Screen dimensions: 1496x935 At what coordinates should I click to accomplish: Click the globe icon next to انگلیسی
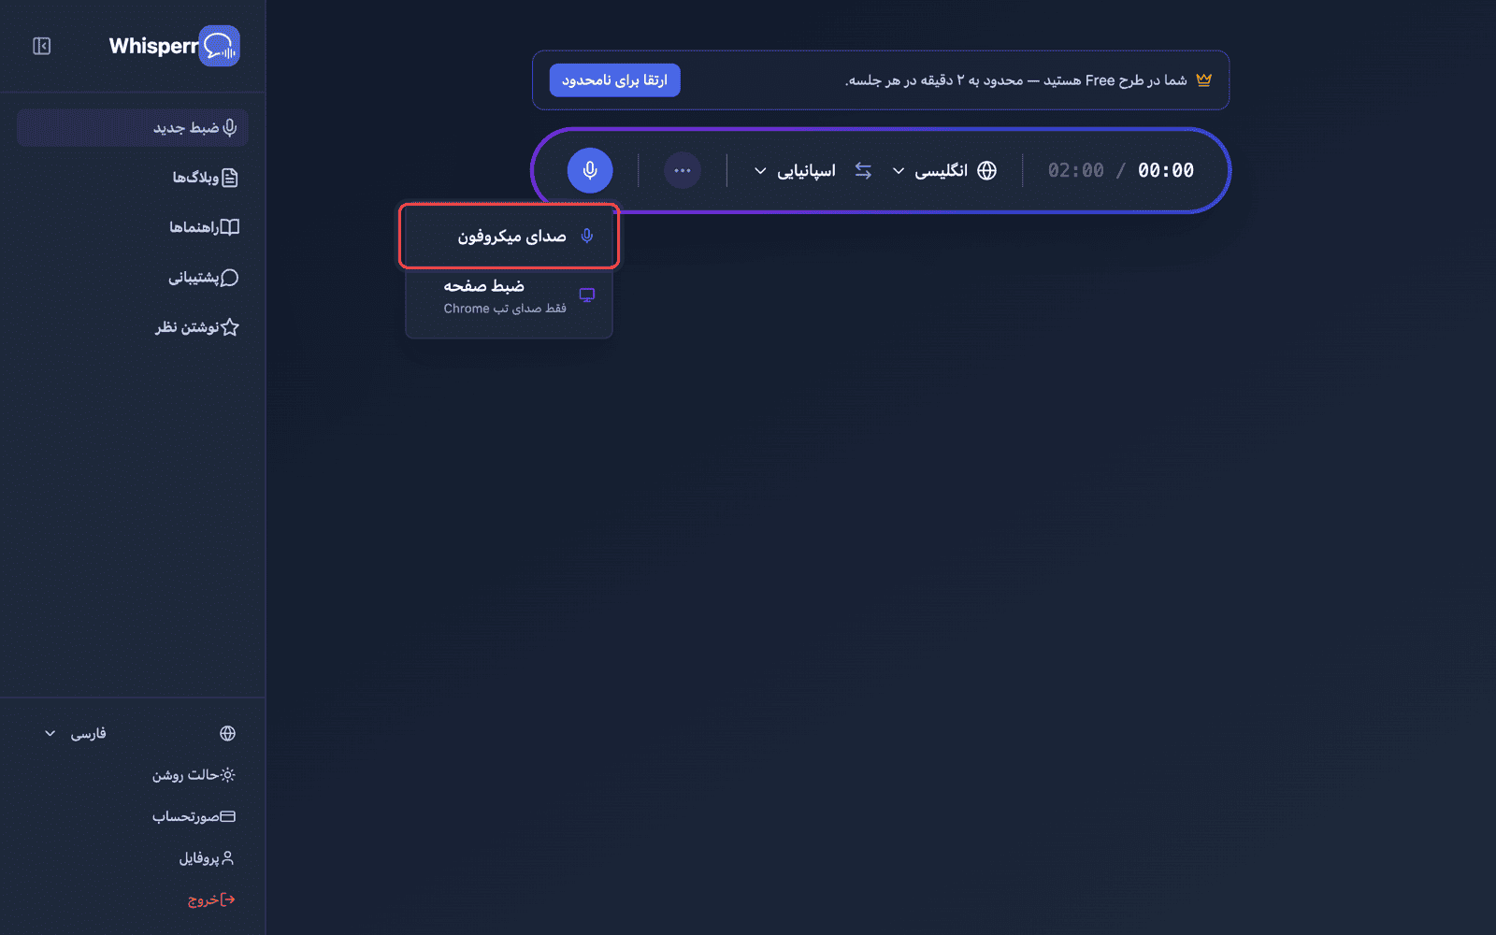986,171
